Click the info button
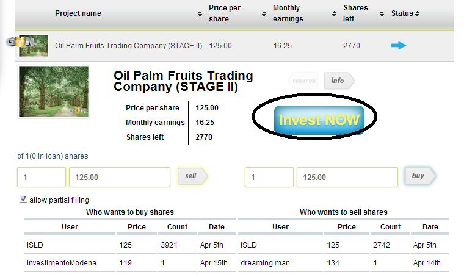 tap(338, 81)
